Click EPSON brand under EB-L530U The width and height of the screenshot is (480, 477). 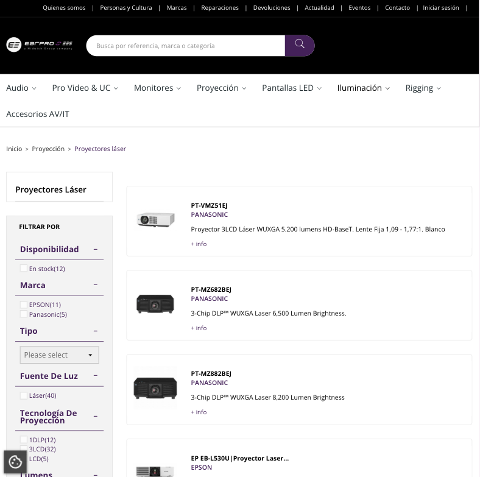[x=202, y=467]
